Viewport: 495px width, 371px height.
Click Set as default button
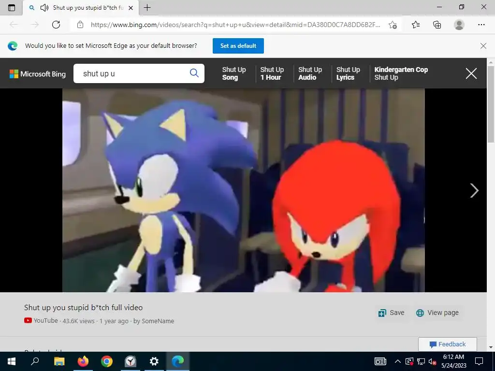click(x=238, y=46)
